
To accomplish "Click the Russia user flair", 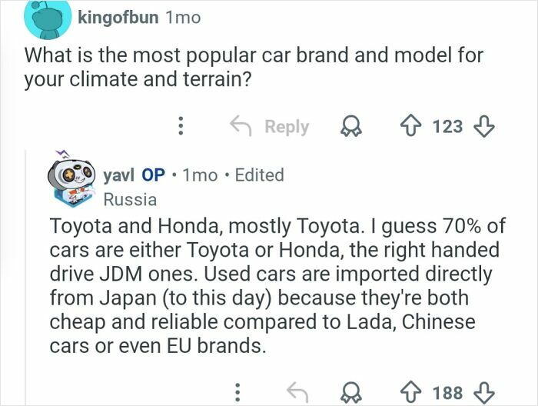I will 130,200.
